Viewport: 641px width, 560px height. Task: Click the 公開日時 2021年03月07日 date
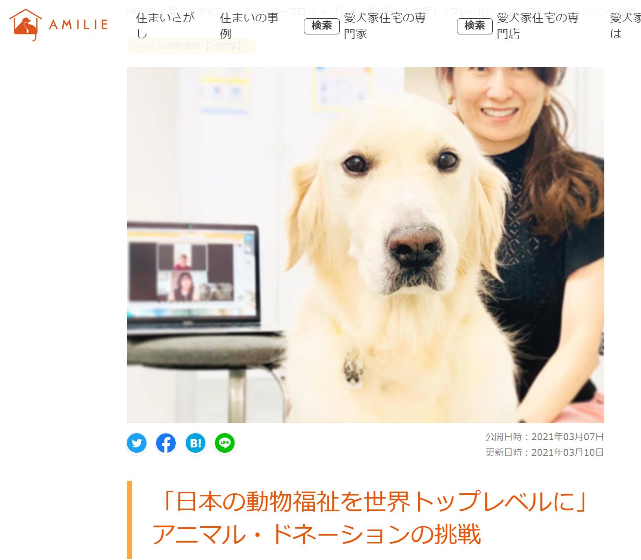coord(545,437)
